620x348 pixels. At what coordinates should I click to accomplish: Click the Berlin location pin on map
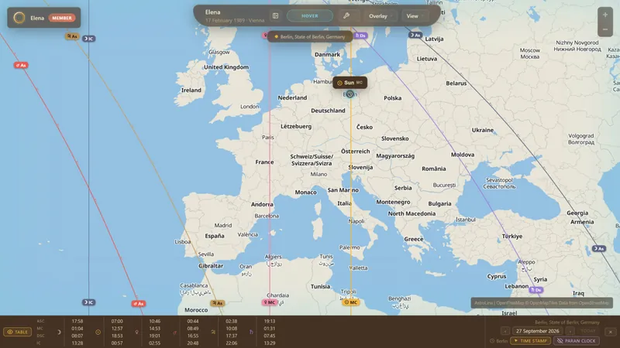(x=350, y=94)
